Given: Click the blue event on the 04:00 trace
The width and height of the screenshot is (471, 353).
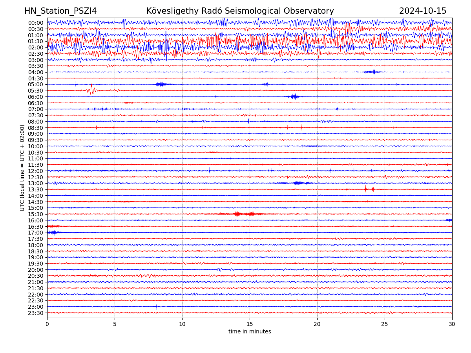Looking at the screenshot, I should coord(371,72).
